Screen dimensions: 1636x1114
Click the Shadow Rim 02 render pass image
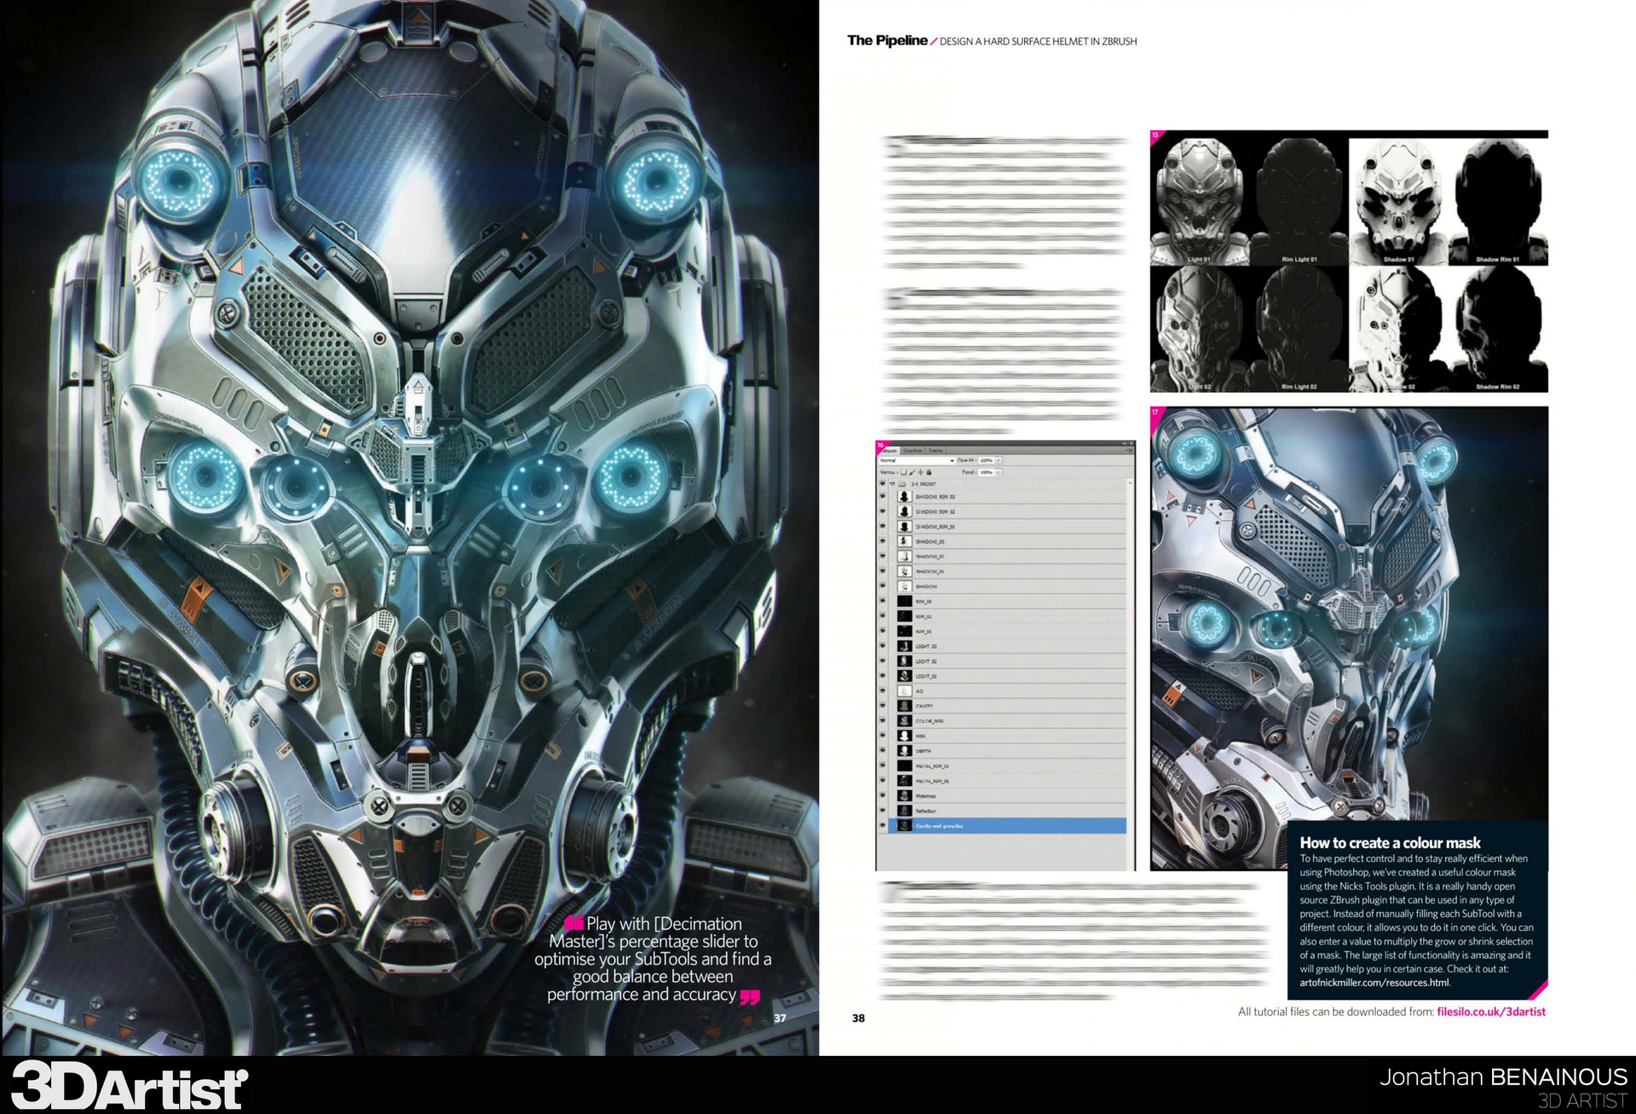(1498, 329)
